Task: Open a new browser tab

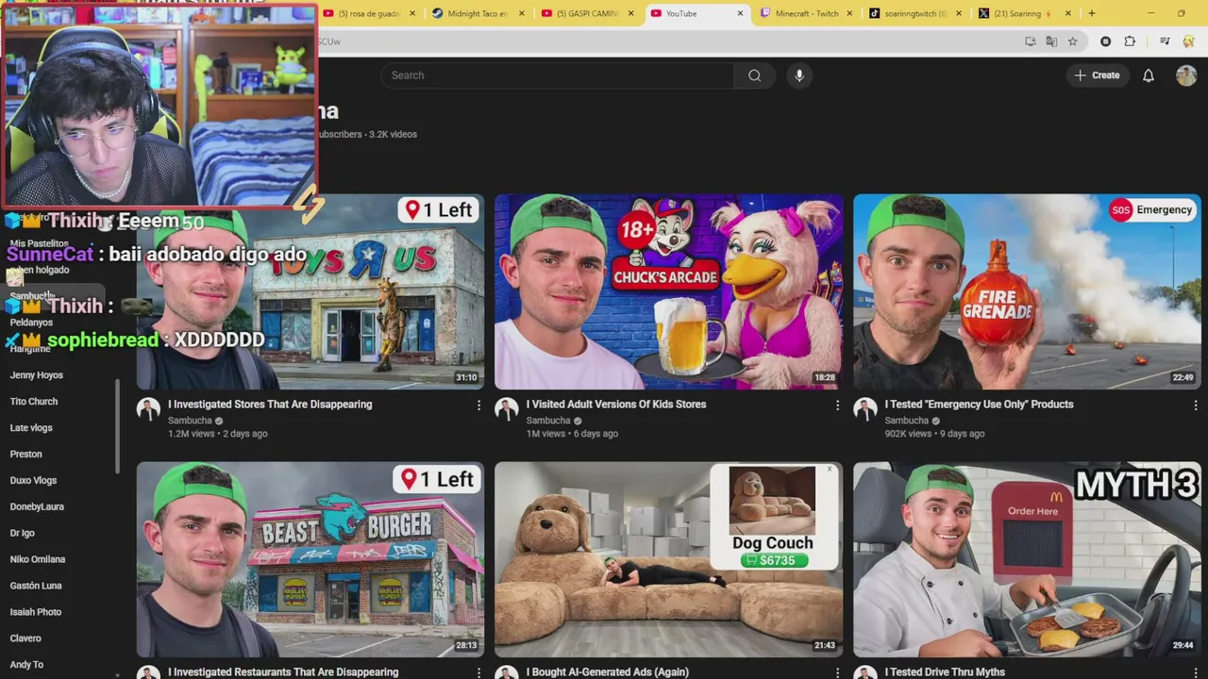Action: point(1092,13)
